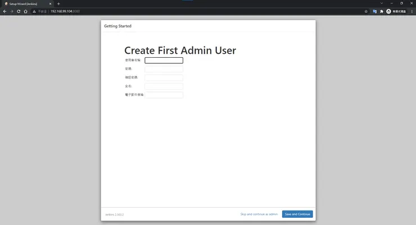Click the Create First Admin User heading

(x=180, y=50)
